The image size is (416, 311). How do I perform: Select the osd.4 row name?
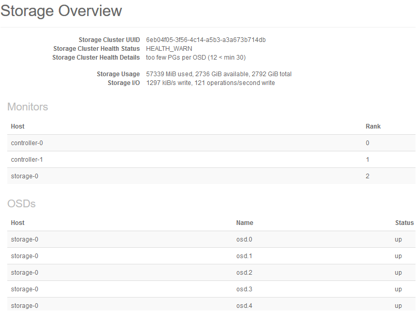coord(244,306)
